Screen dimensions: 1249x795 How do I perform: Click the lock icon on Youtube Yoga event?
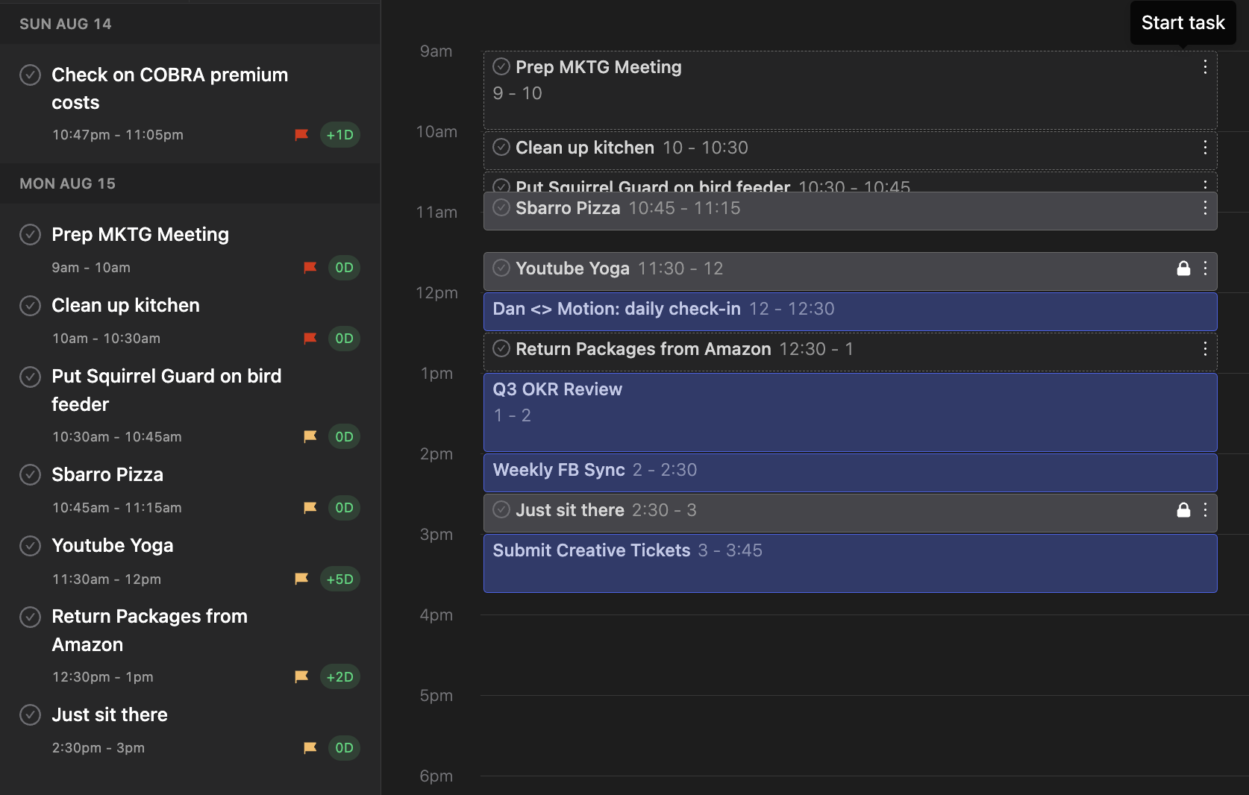(1183, 268)
